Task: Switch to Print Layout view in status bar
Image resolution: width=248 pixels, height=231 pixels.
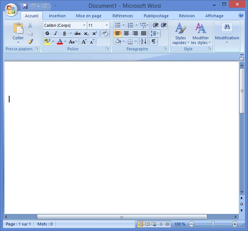Action: click(x=141, y=224)
